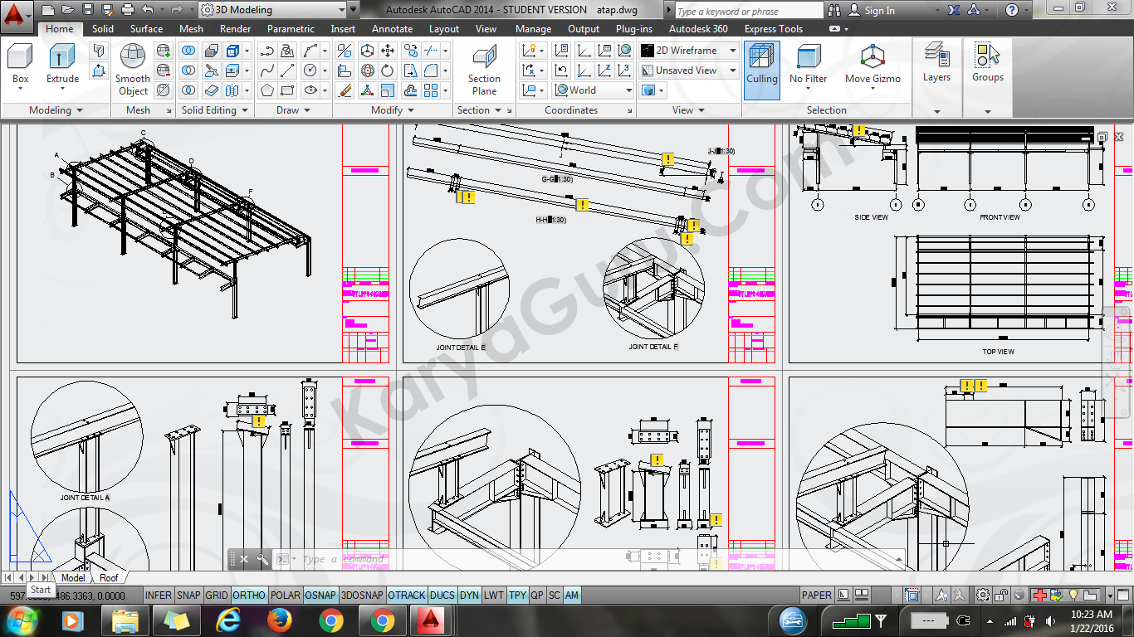Click the PAPER space status button
This screenshot has height=637, width=1134.
(x=816, y=595)
